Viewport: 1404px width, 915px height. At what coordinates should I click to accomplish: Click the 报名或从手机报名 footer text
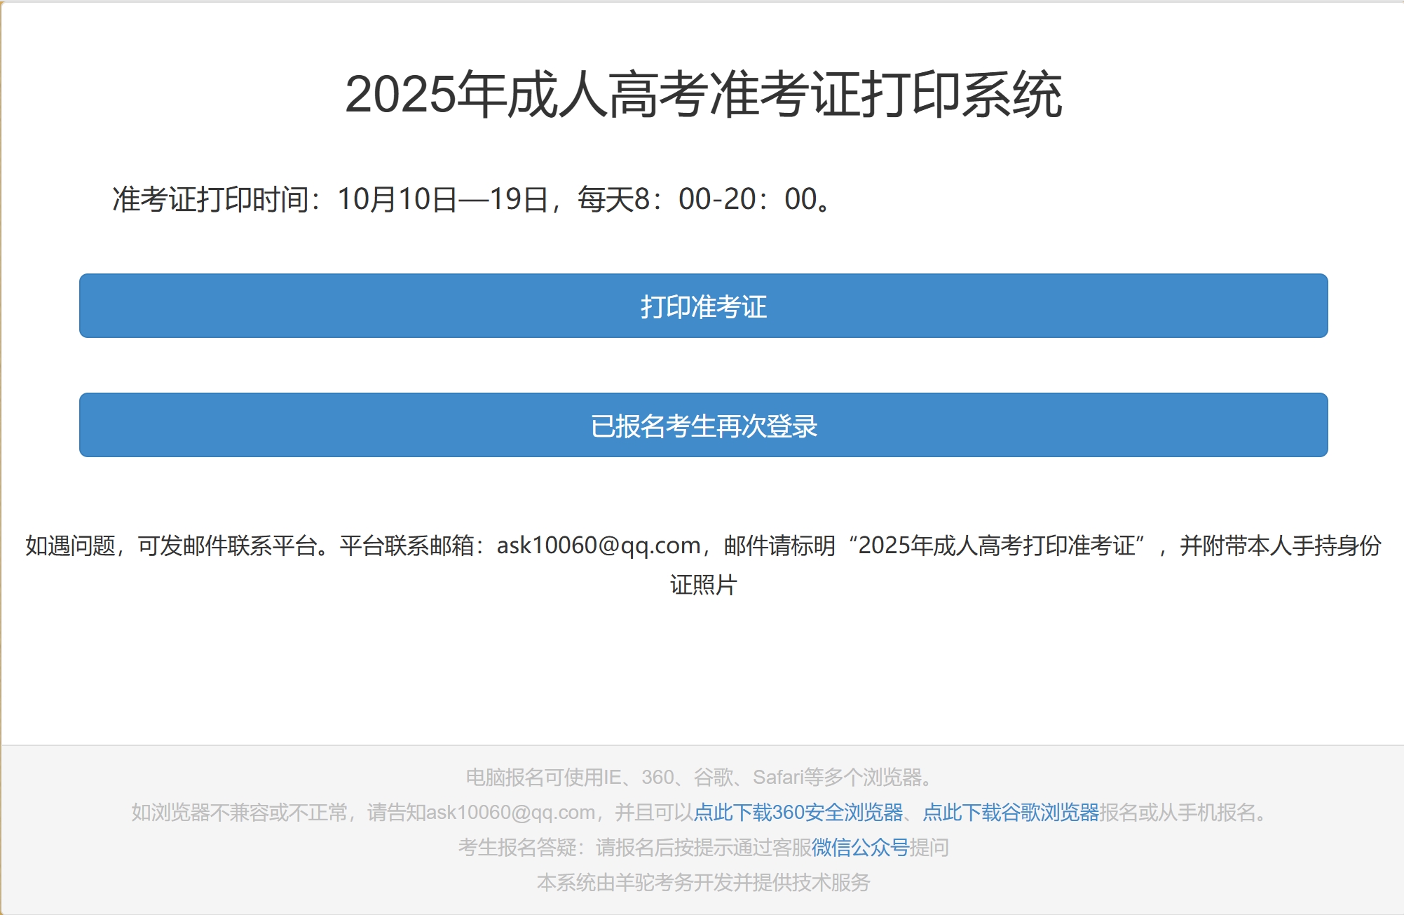pos(1178,813)
